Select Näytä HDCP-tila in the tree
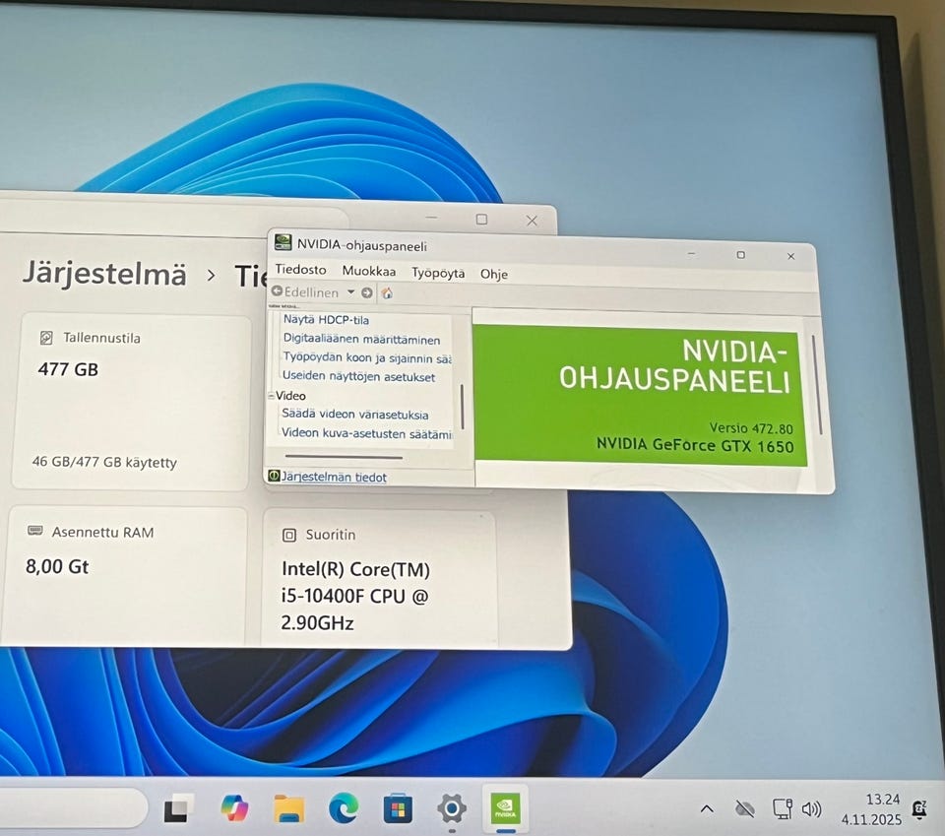This screenshot has width=945, height=836. 326,319
